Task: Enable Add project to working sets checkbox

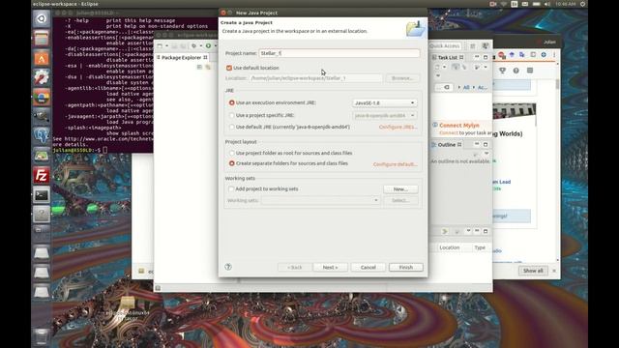Action: (x=231, y=189)
